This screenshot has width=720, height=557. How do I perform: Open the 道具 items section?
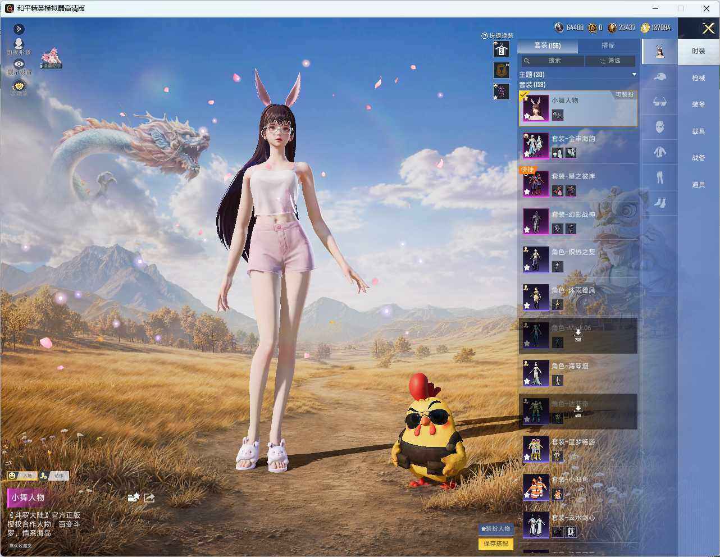[x=699, y=185]
